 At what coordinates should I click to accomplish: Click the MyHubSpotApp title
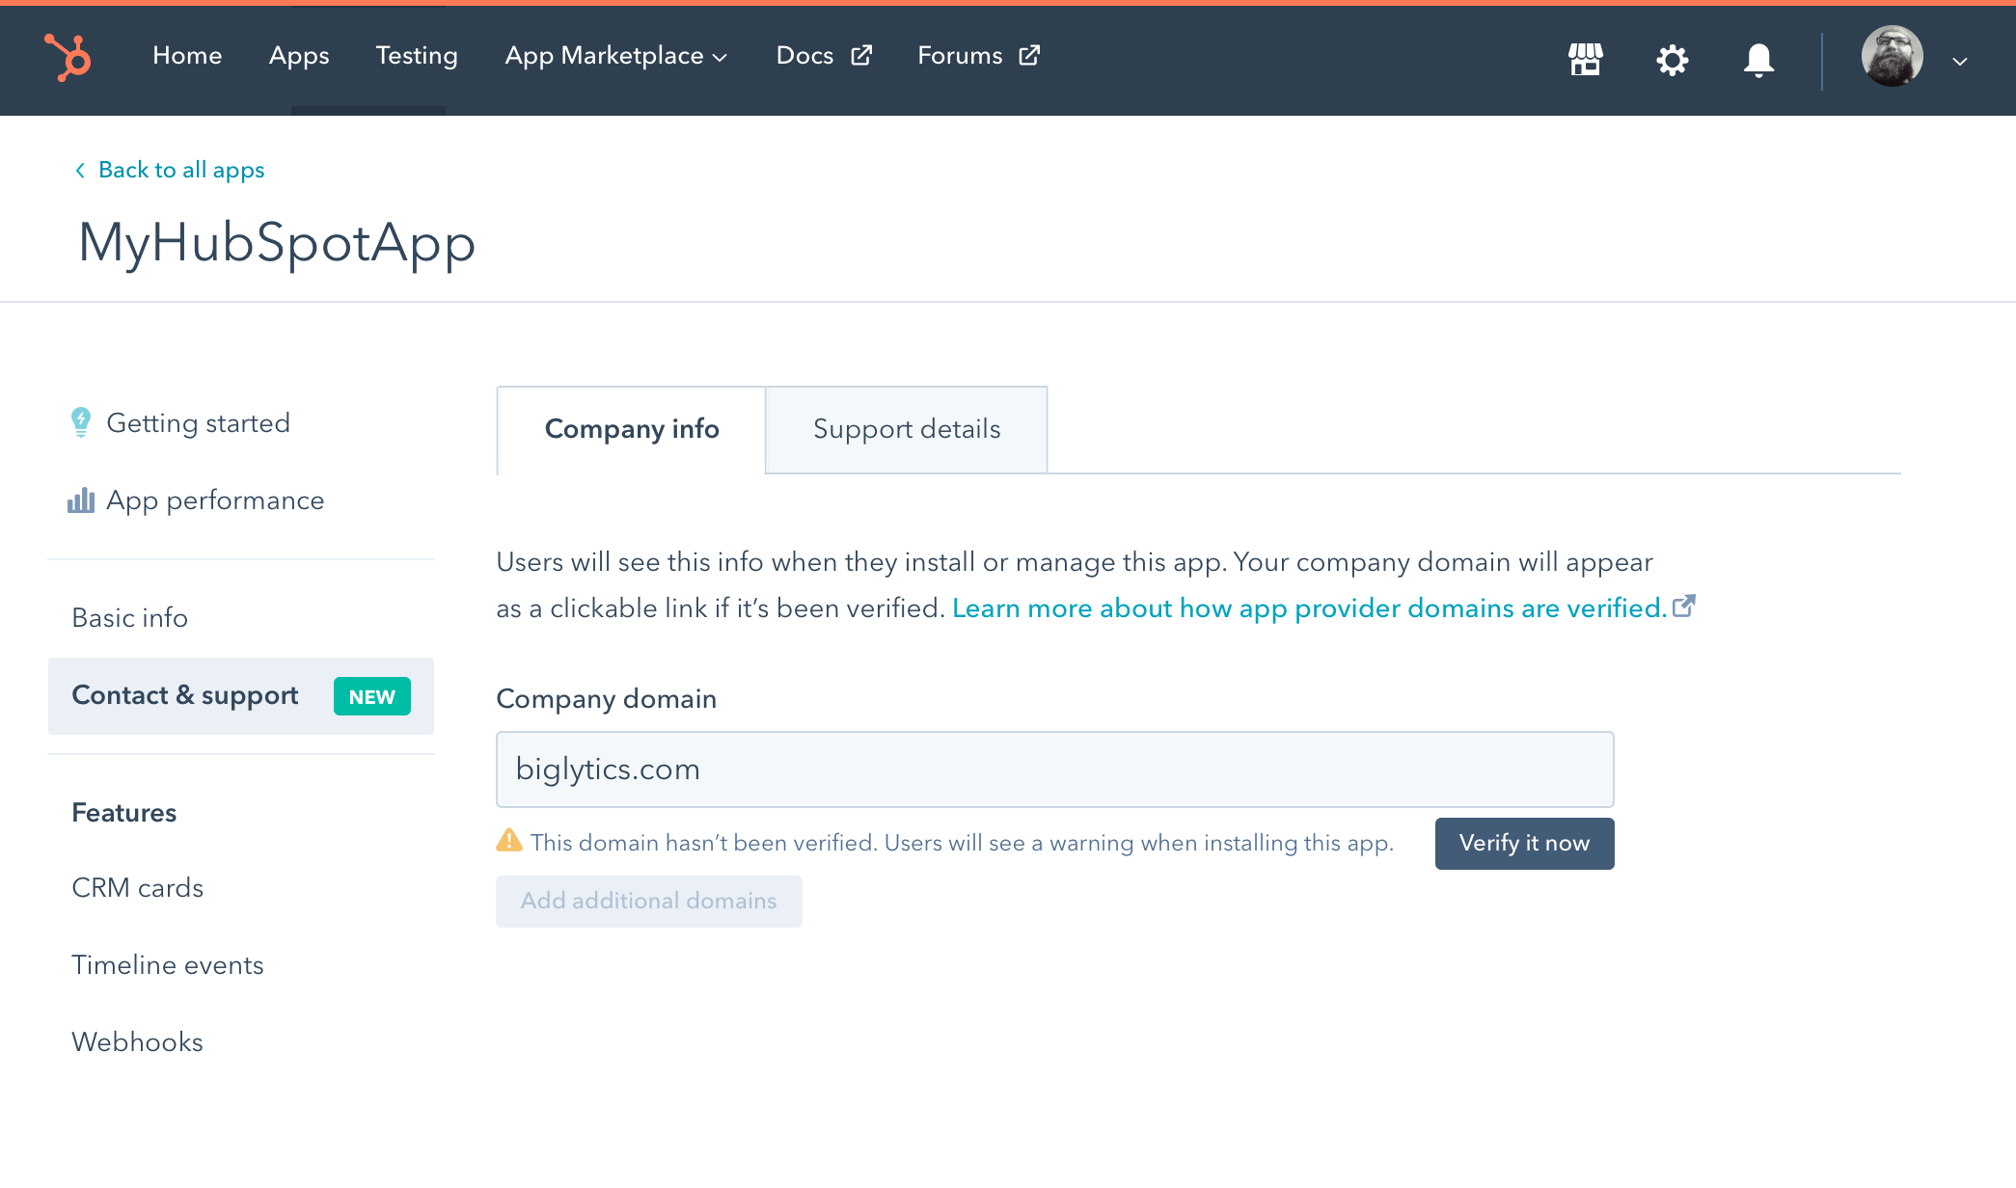click(277, 242)
